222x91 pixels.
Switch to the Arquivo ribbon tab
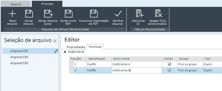pos(16,4)
